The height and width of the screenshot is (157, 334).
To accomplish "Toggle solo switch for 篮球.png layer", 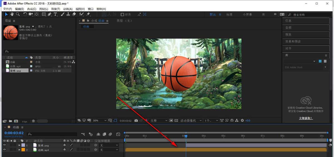I will (x=11, y=145).
